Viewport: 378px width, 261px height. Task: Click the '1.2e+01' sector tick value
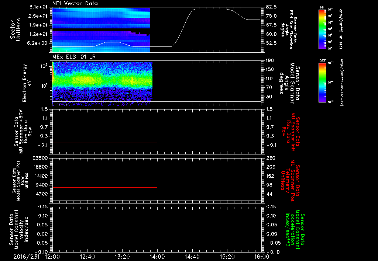(x=38, y=34)
